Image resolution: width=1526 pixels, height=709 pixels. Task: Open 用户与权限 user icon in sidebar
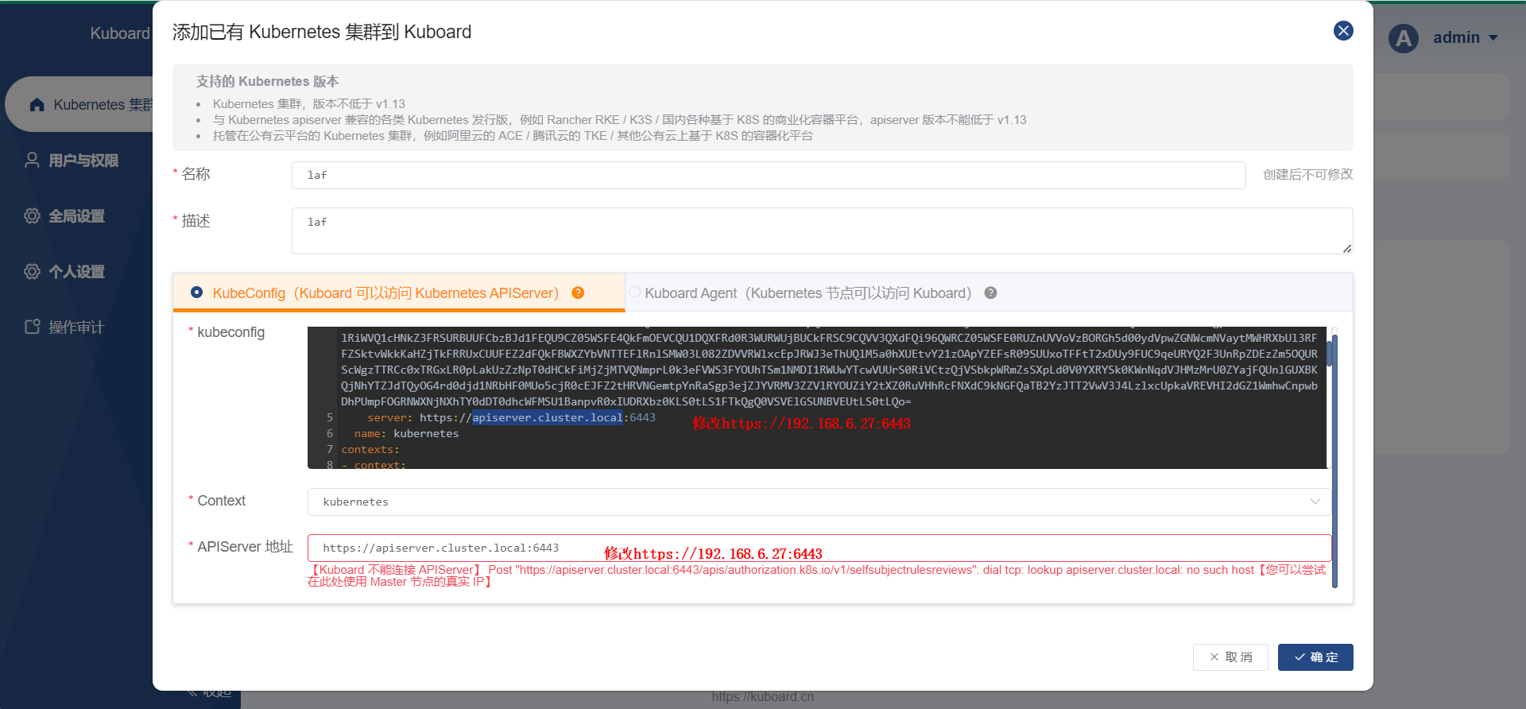click(x=32, y=160)
